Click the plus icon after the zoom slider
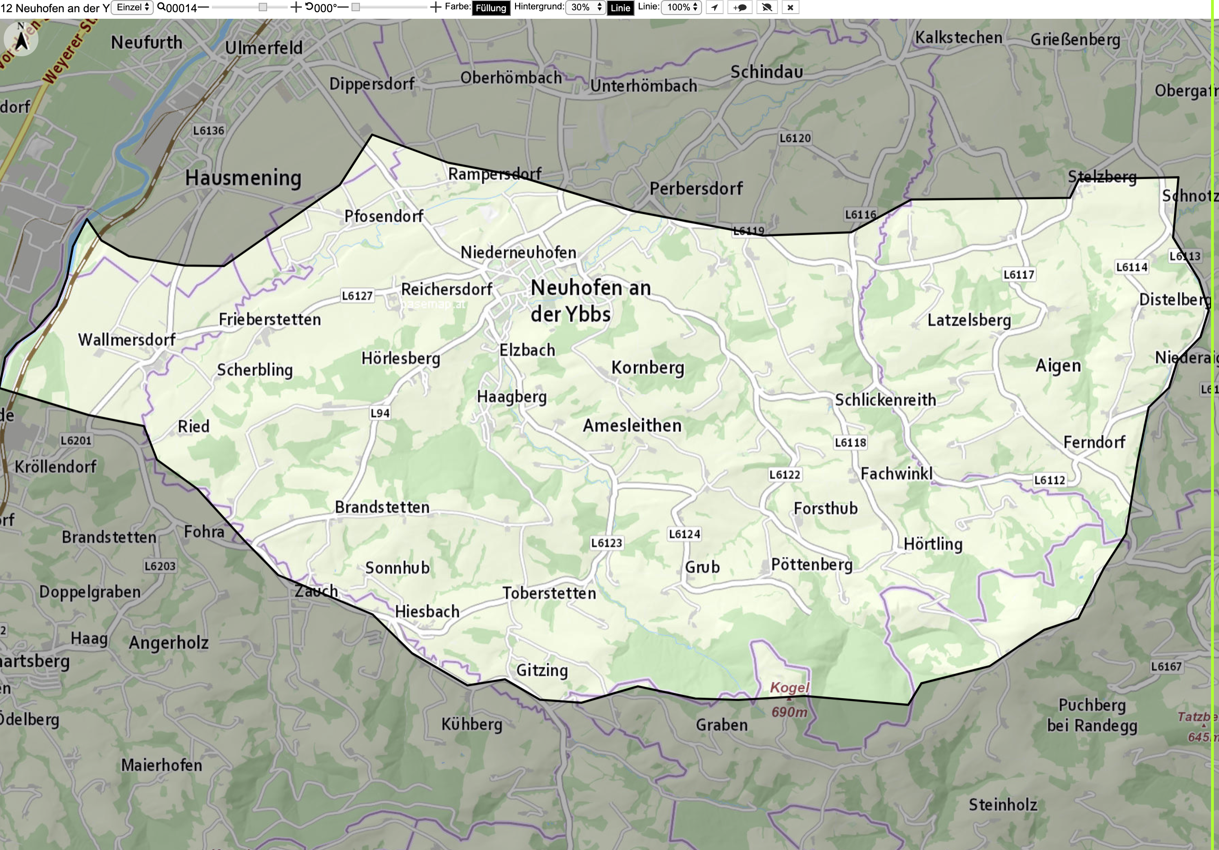 point(296,8)
